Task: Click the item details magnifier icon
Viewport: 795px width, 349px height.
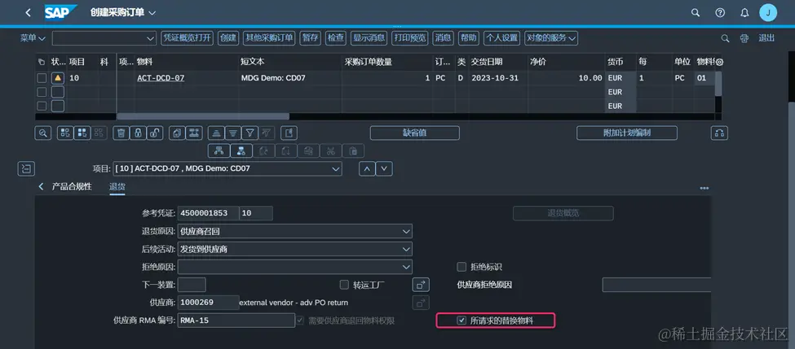Action: click(x=43, y=133)
